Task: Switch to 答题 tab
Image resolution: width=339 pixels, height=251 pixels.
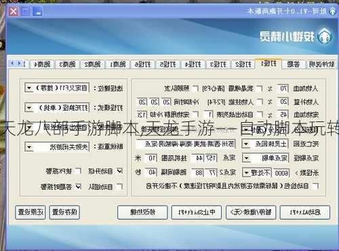Action: [294, 64]
